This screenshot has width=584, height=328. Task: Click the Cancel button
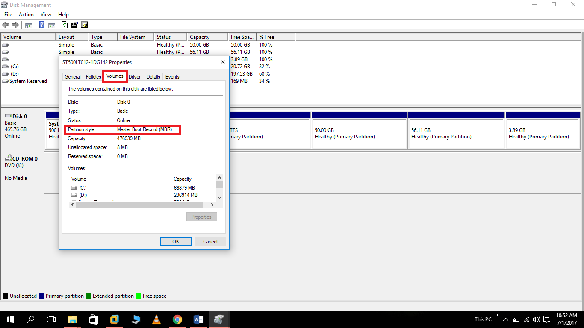pos(210,241)
